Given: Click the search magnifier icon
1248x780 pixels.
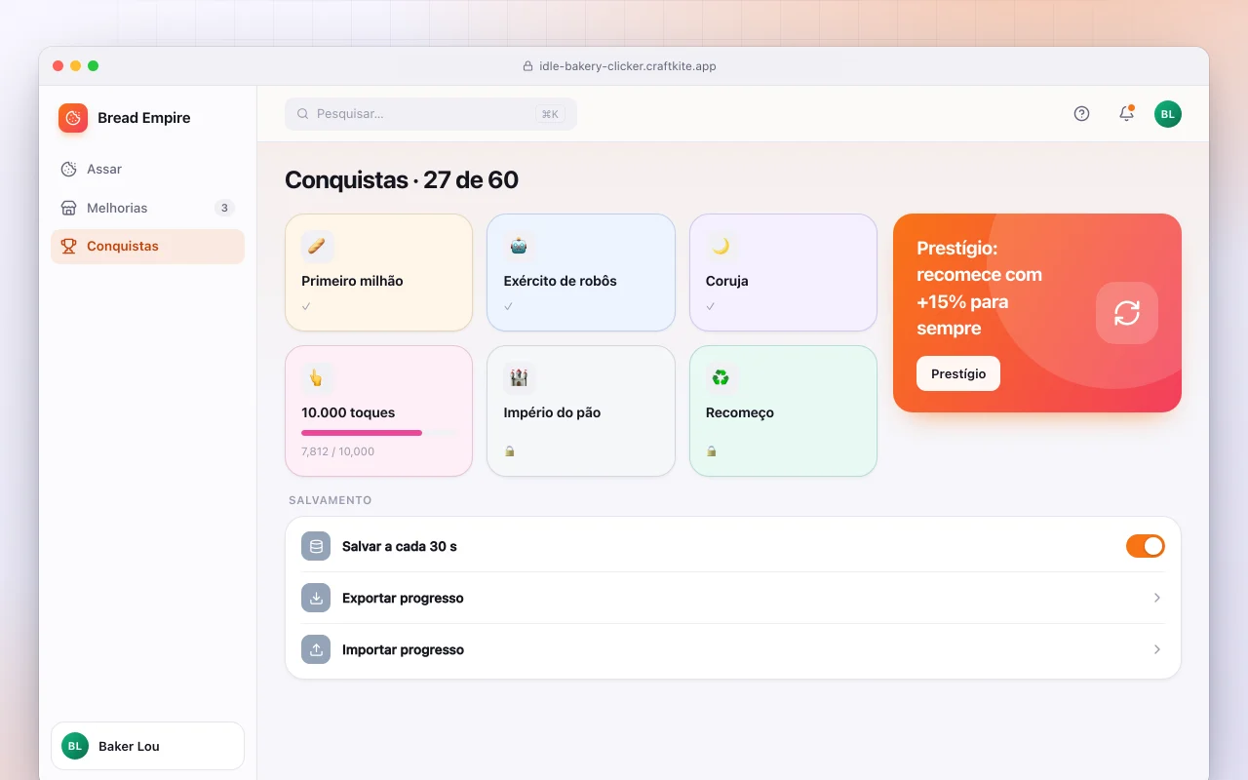Looking at the screenshot, I should tap(303, 114).
